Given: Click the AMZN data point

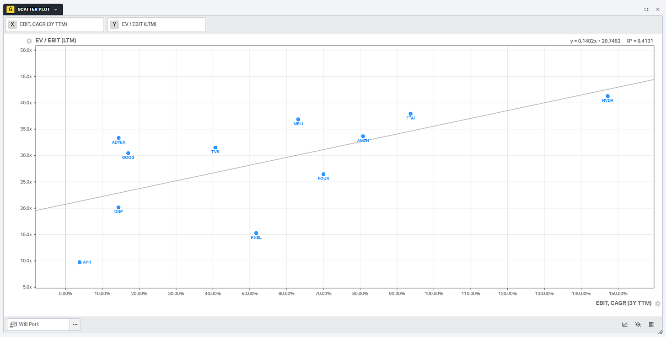Looking at the screenshot, I should pyautogui.click(x=363, y=136).
